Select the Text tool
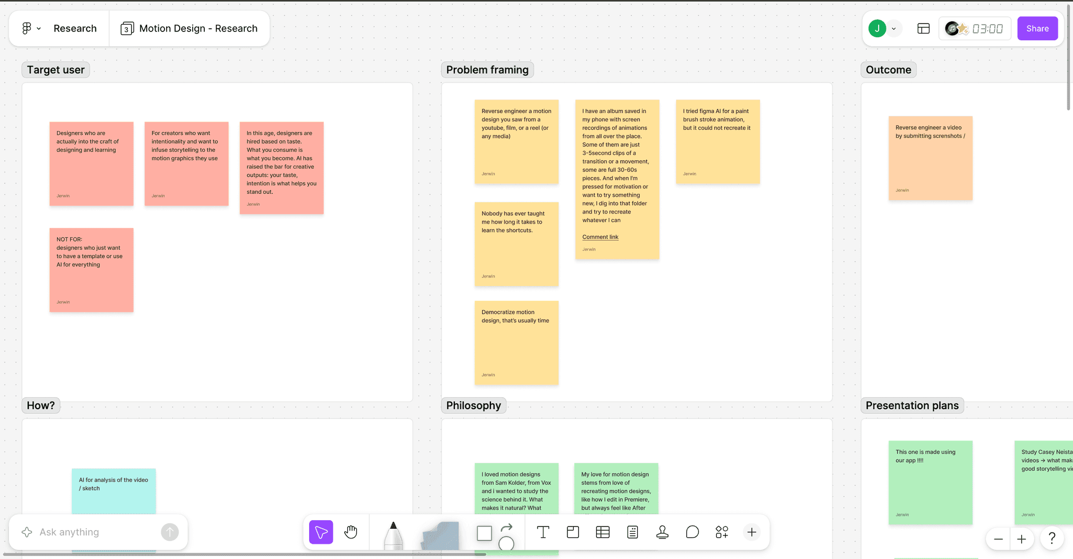This screenshot has height=559, width=1073. coord(543,532)
